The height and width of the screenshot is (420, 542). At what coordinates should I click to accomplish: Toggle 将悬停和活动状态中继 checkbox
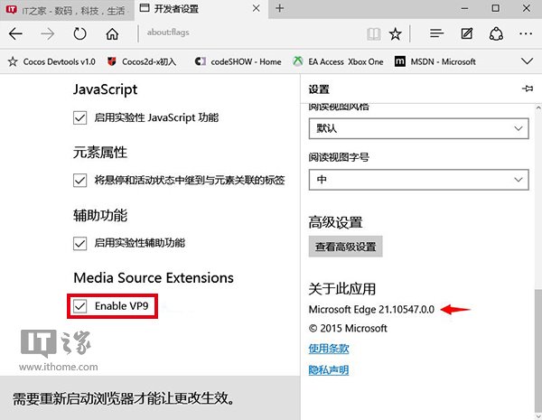tap(79, 181)
